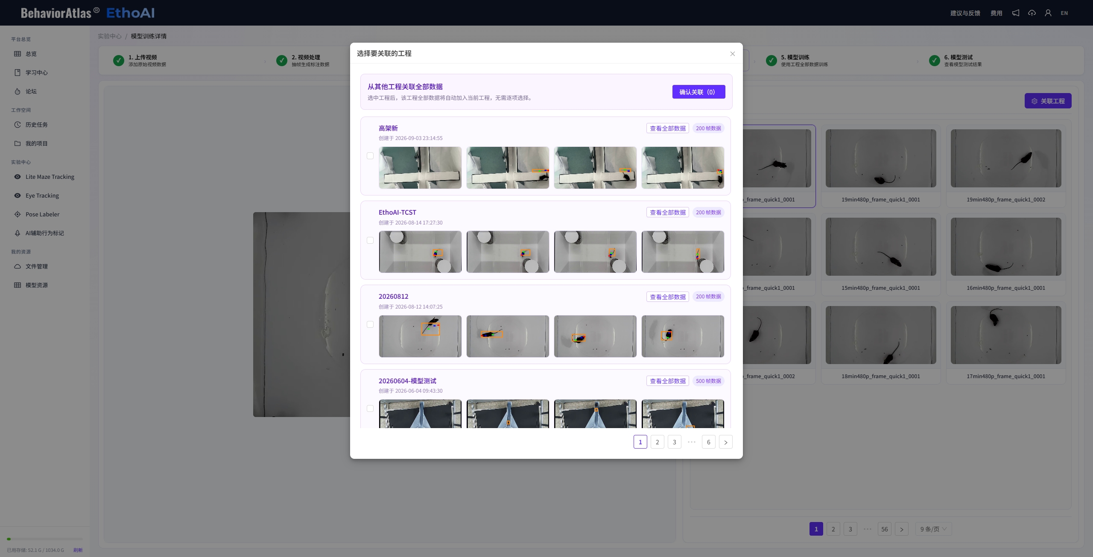This screenshot has width=1093, height=557.
Task: Check the EthoAI-TCST project checkbox
Action: pyautogui.click(x=370, y=240)
